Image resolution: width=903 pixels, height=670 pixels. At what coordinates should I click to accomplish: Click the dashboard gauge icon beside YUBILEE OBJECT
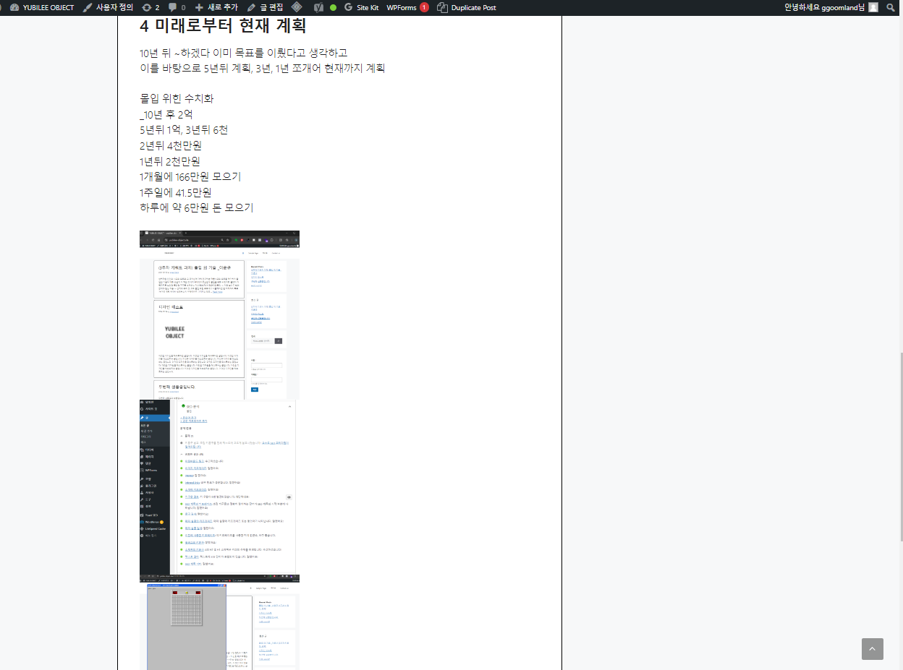(14, 7)
